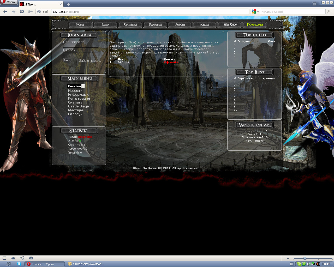Click the Пароль password field

click(x=81, y=54)
